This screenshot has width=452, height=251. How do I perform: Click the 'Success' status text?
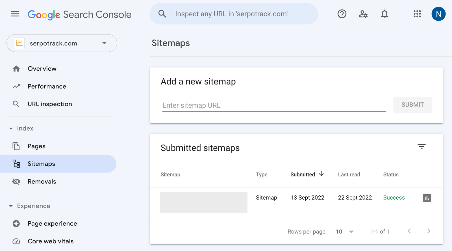pyautogui.click(x=394, y=198)
